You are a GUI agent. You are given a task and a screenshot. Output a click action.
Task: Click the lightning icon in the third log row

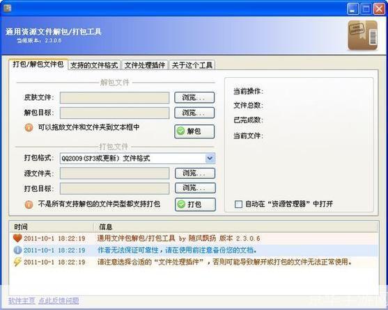pos(17,261)
